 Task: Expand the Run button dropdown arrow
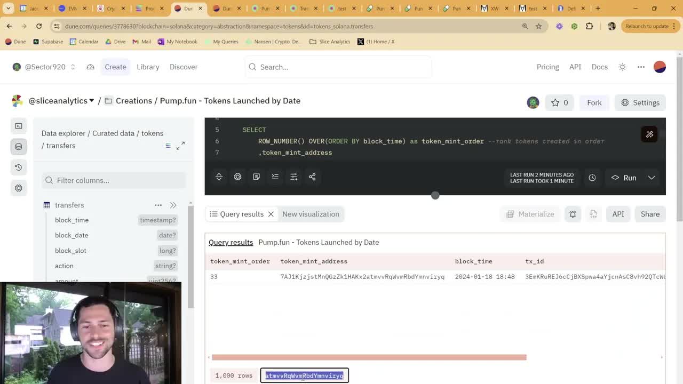click(652, 178)
